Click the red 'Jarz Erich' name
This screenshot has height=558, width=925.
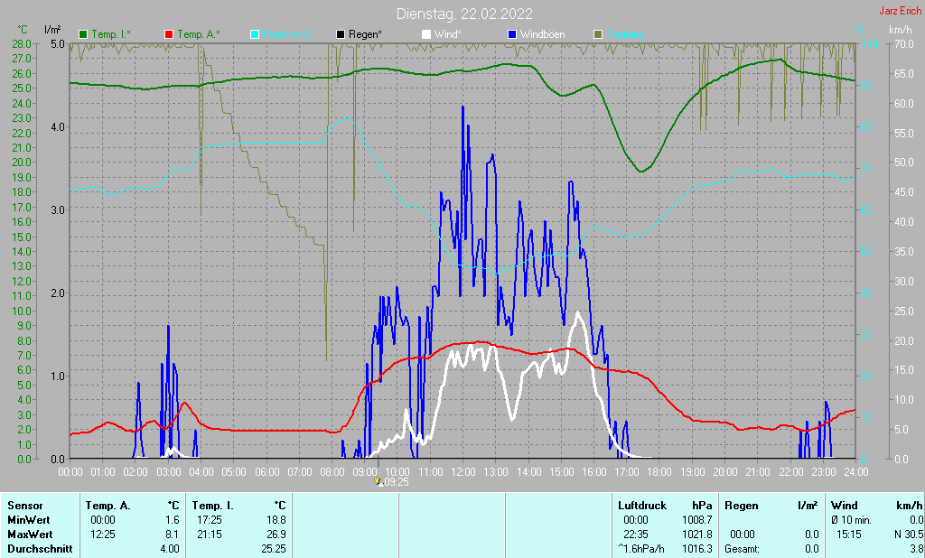[901, 11]
